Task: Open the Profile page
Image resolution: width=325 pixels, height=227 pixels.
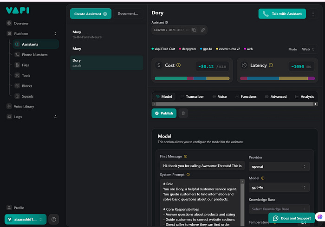Action: pyautogui.click(x=19, y=208)
